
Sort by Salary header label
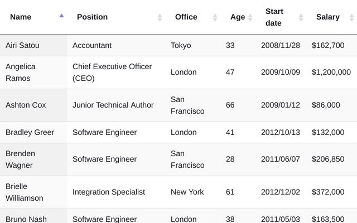click(327, 17)
